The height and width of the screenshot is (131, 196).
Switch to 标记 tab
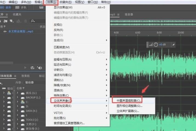tap(42, 76)
